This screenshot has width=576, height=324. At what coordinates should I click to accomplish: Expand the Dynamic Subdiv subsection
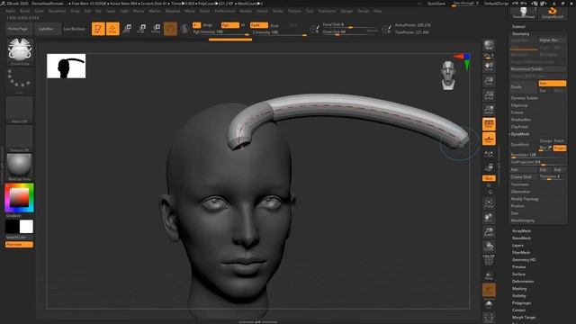tap(524, 98)
